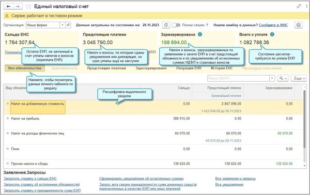Open organization record icon next to Наша фирма
This screenshot has width=310, height=195.
pyautogui.click(x=68, y=25)
